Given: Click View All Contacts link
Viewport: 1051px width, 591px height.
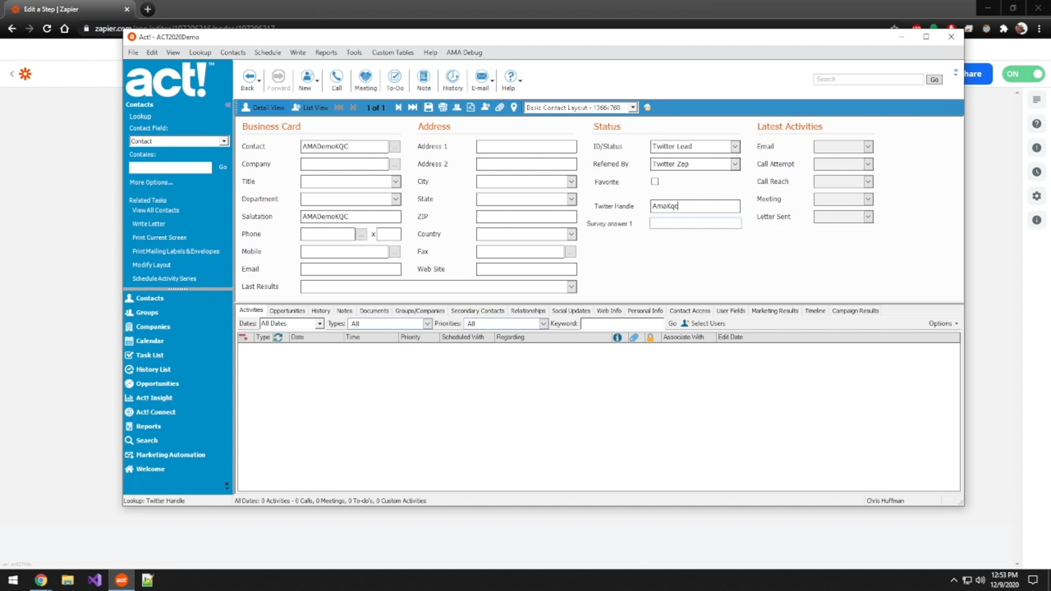Looking at the screenshot, I should click(x=156, y=210).
